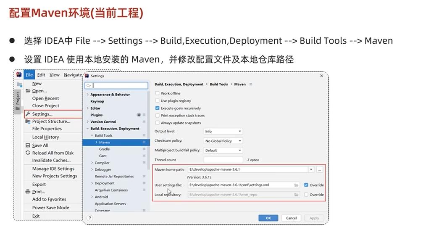Uncheck Execute goals recursively

point(157,108)
